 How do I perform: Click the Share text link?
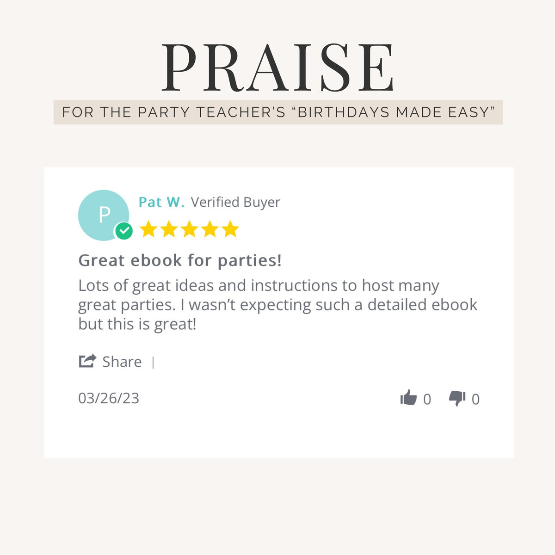tap(122, 362)
